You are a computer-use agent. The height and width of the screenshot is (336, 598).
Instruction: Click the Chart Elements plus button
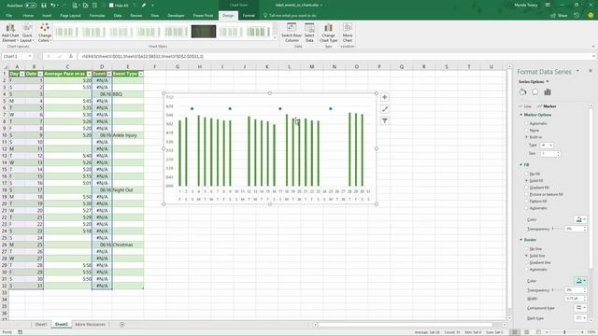click(384, 97)
